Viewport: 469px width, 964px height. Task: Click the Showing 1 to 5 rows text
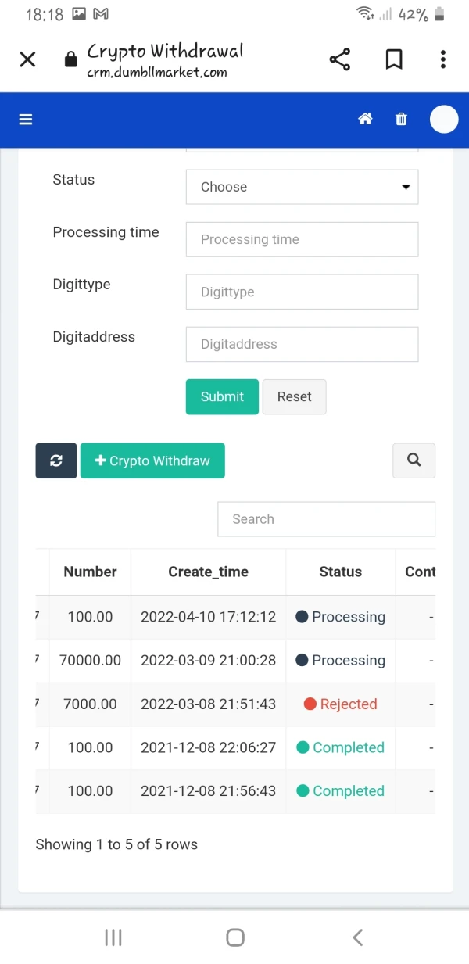(x=116, y=844)
